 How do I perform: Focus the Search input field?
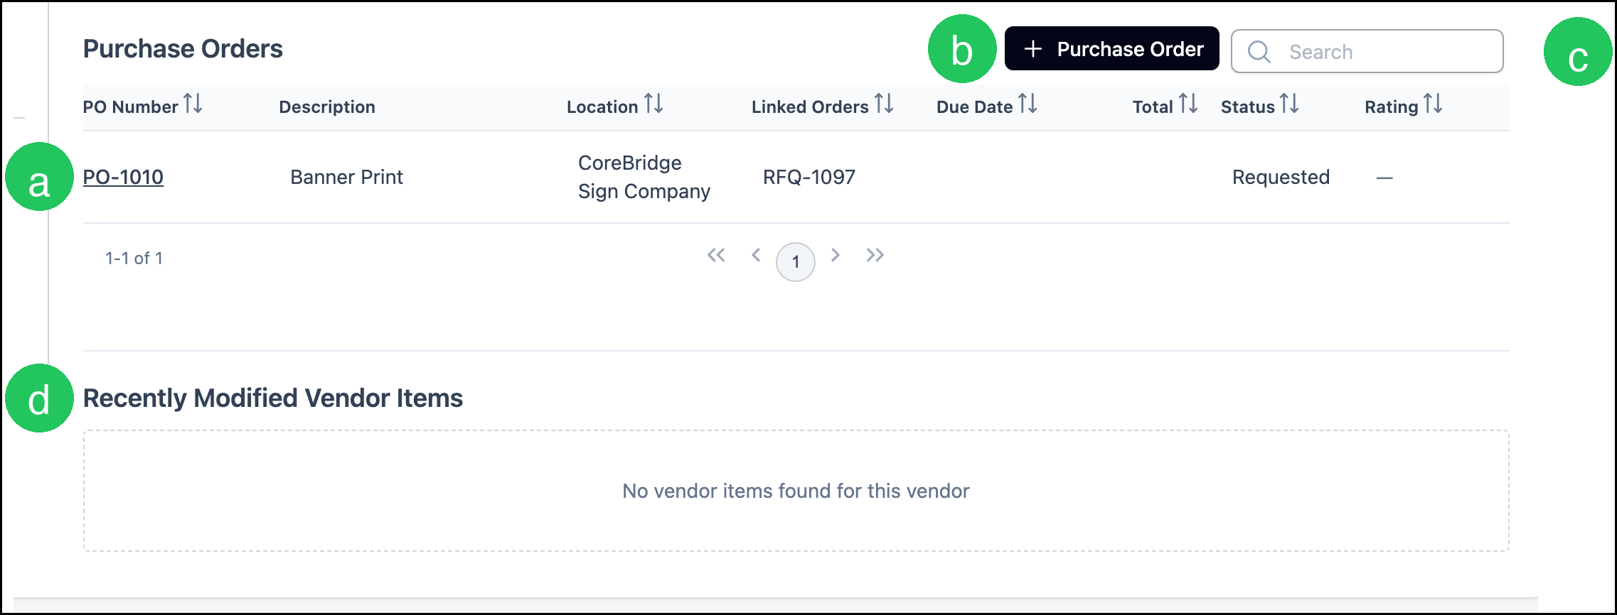[1367, 51]
